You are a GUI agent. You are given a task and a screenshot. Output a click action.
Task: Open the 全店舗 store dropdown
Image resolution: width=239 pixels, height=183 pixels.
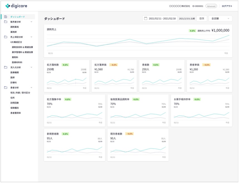click(x=220, y=18)
